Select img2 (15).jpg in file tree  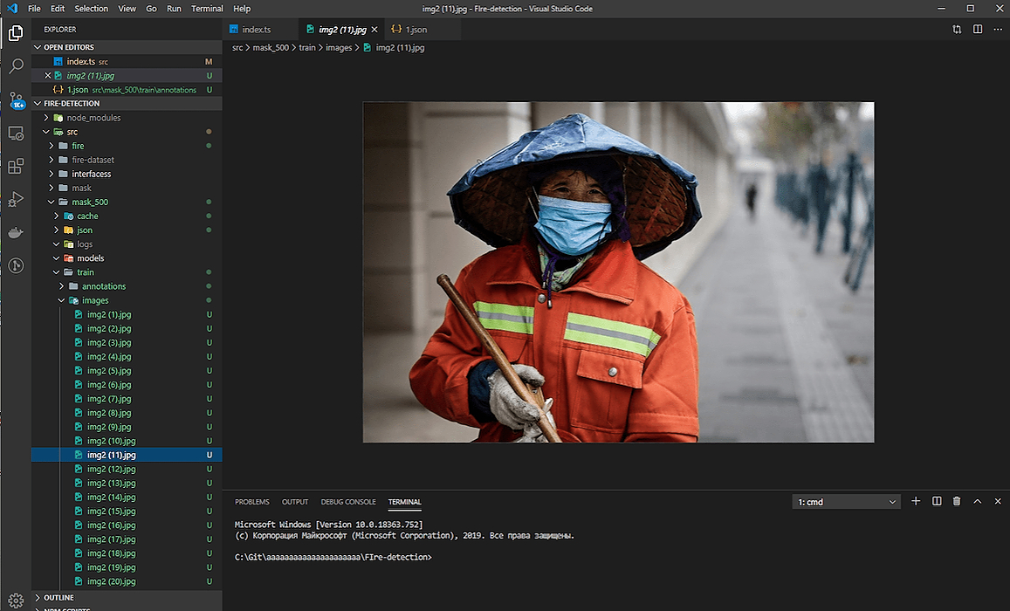111,511
